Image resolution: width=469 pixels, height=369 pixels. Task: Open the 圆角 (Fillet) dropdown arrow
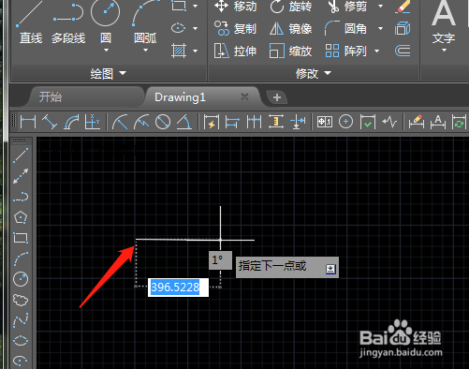(380, 28)
